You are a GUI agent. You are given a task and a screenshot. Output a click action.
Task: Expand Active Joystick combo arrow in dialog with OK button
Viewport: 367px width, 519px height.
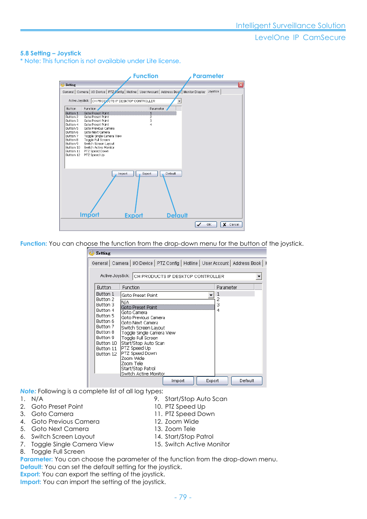click(179, 101)
